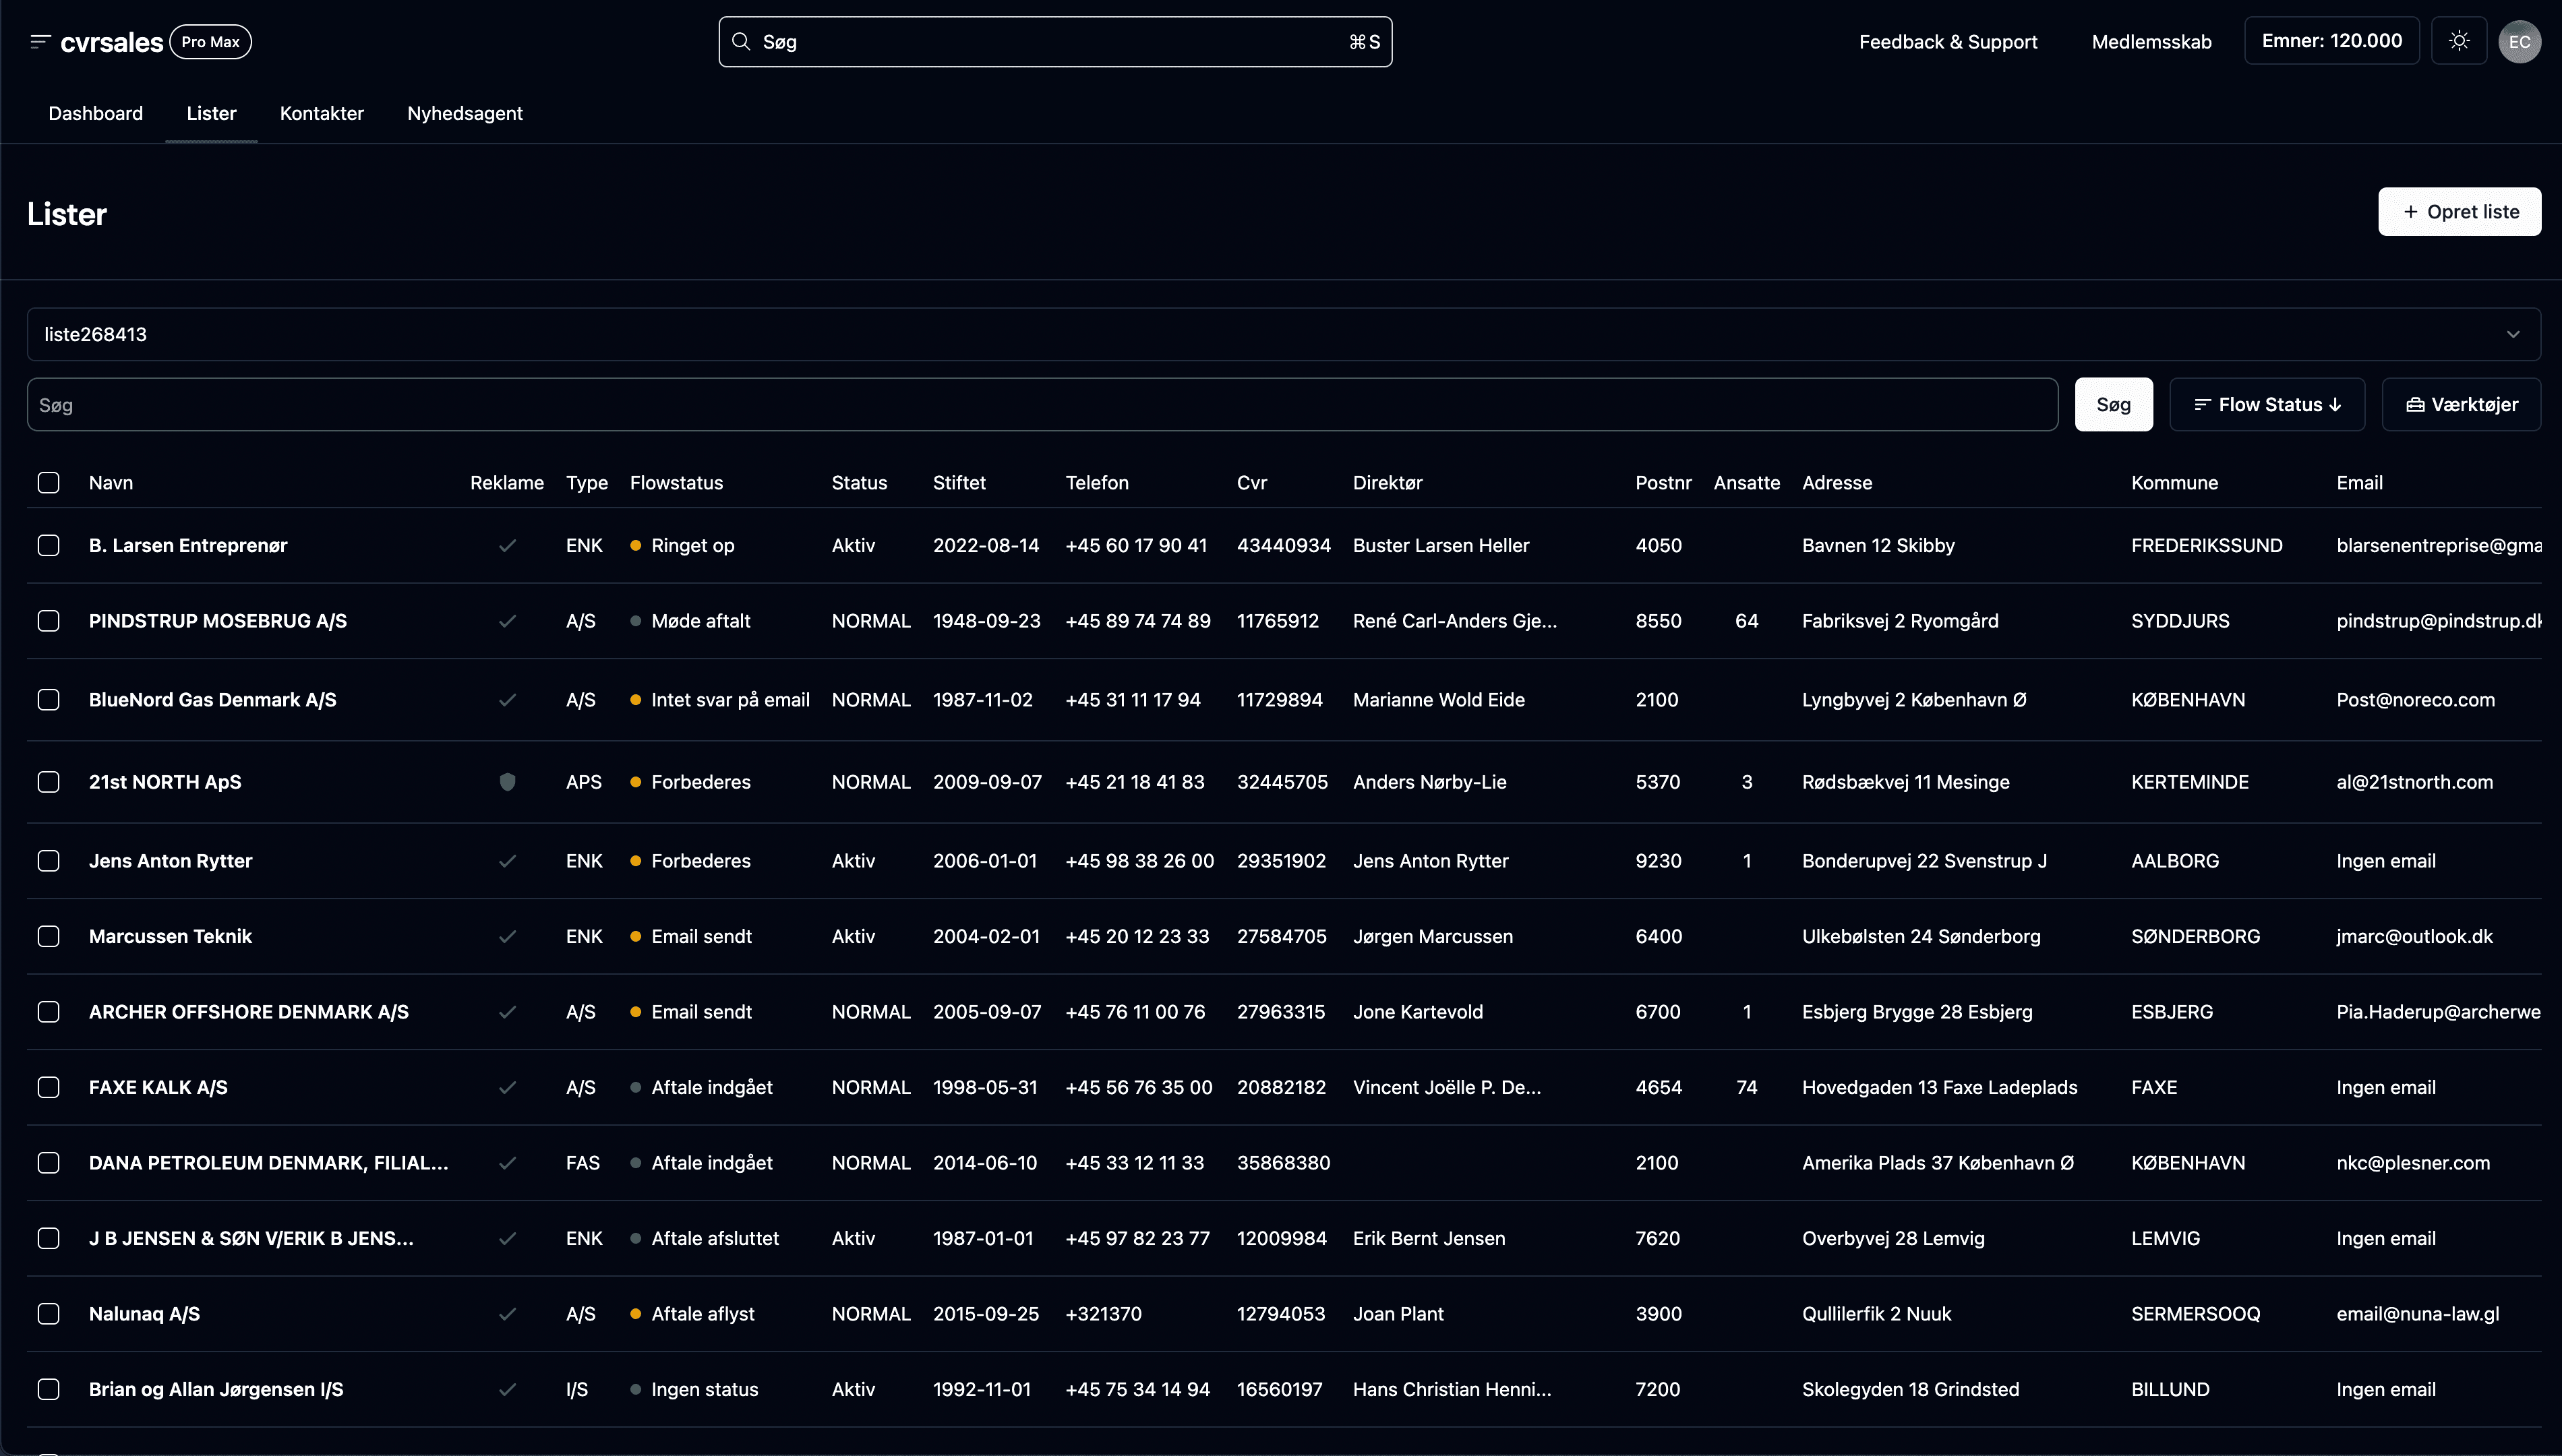2562x1456 pixels.
Task: Focus the list Søg filter input field
Action: pos(1041,405)
